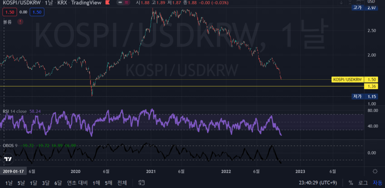Click the yellow 1.36 horizontal line price label

click(372, 86)
